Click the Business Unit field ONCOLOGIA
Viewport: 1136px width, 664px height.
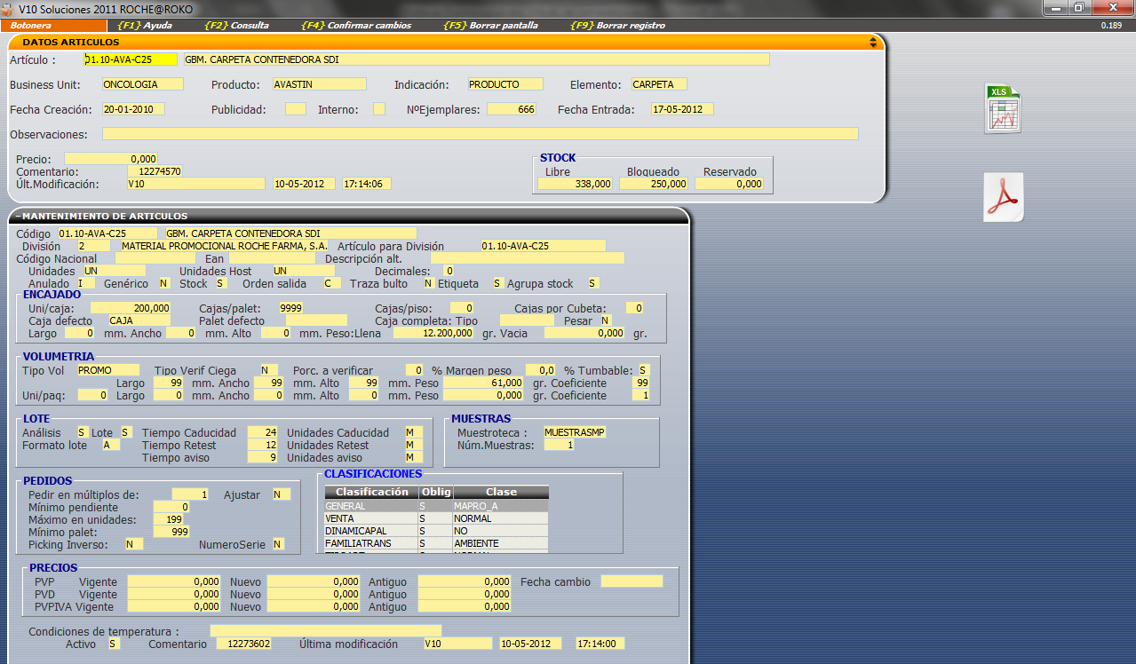[142, 84]
